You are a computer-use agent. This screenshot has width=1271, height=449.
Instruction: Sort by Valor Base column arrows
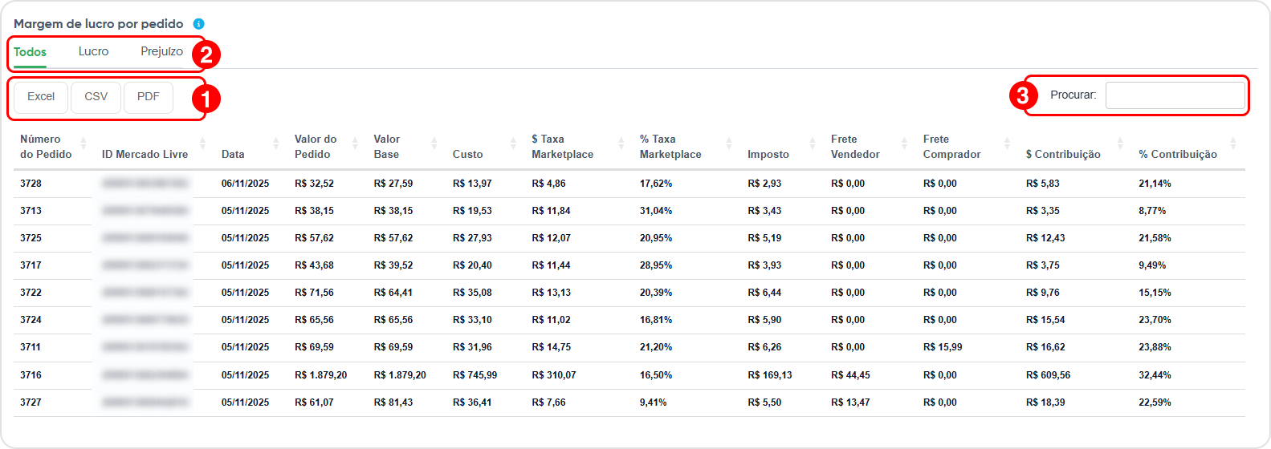tap(434, 144)
